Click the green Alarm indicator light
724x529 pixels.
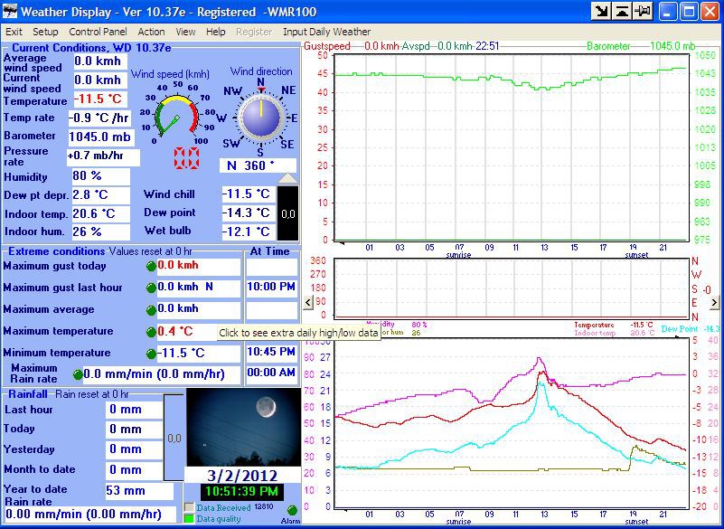tap(291, 511)
